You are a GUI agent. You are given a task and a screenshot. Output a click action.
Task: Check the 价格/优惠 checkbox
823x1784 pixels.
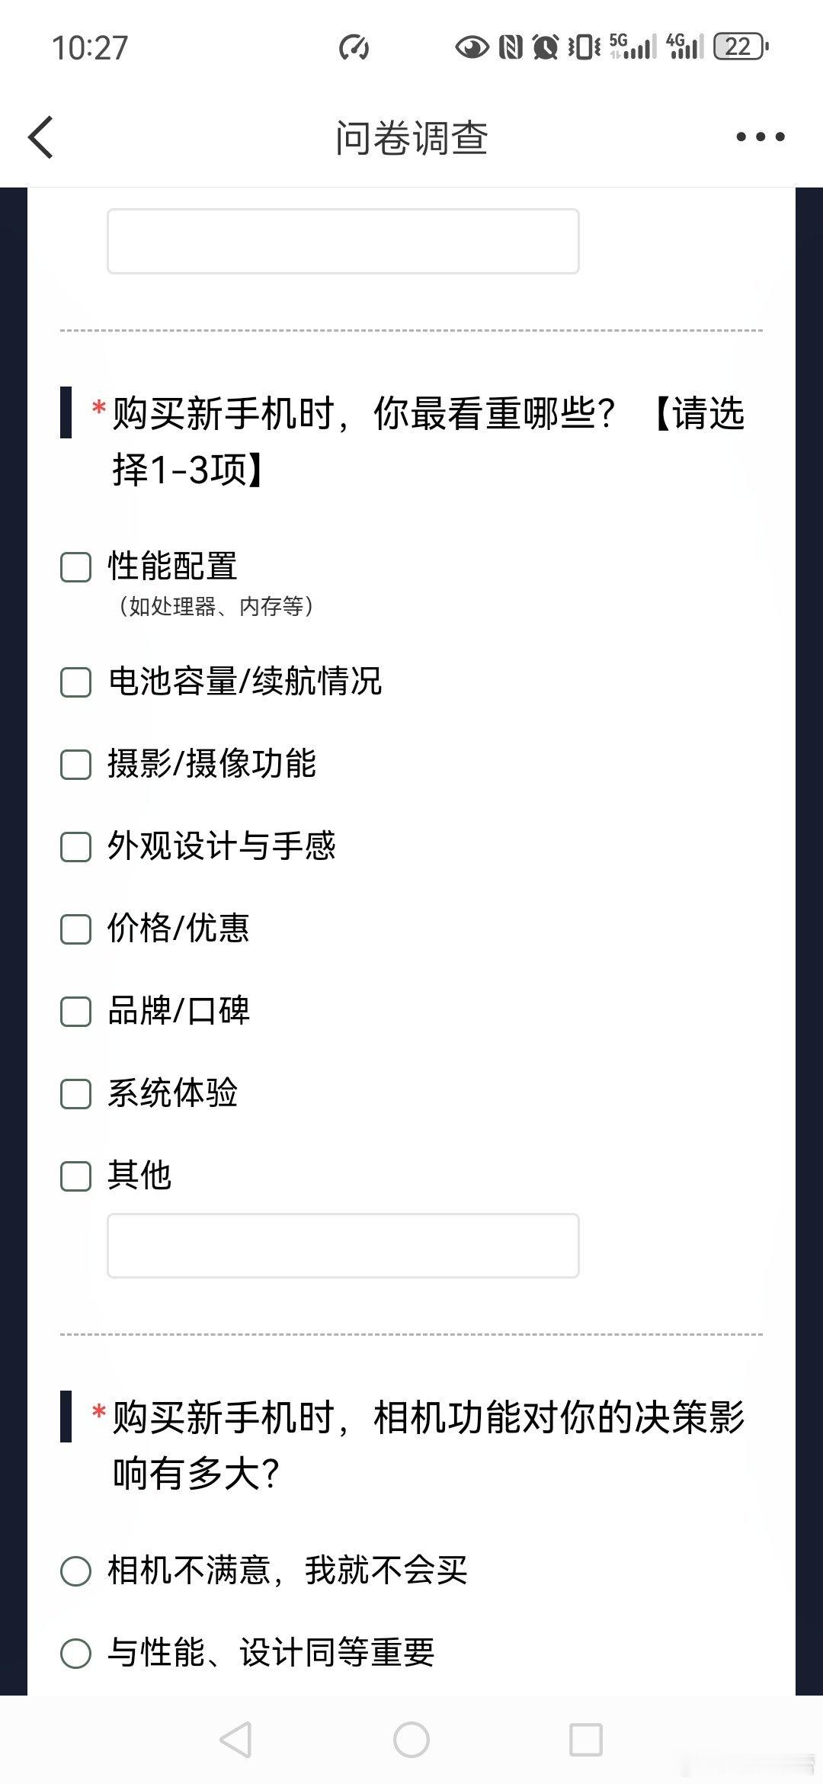pyautogui.click(x=75, y=930)
